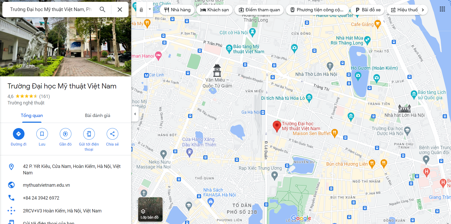This screenshot has width=451, height=224.
Task: View the 607 ảnh photo gallery
Action: pos(21,66)
